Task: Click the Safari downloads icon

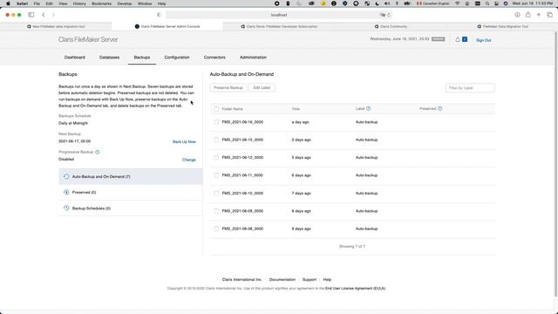Action: [517, 15]
